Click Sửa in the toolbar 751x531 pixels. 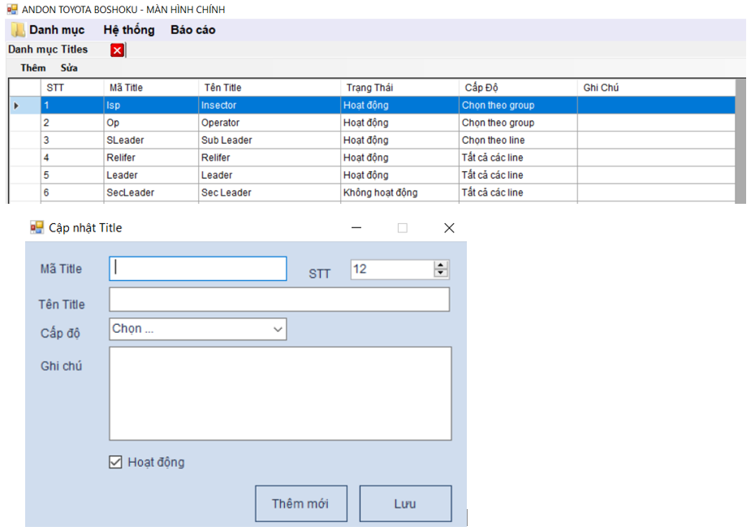69,68
